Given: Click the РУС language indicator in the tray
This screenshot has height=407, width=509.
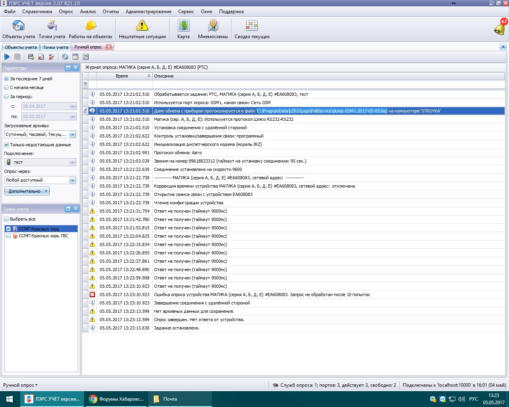Looking at the screenshot, I should pos(473,399).
